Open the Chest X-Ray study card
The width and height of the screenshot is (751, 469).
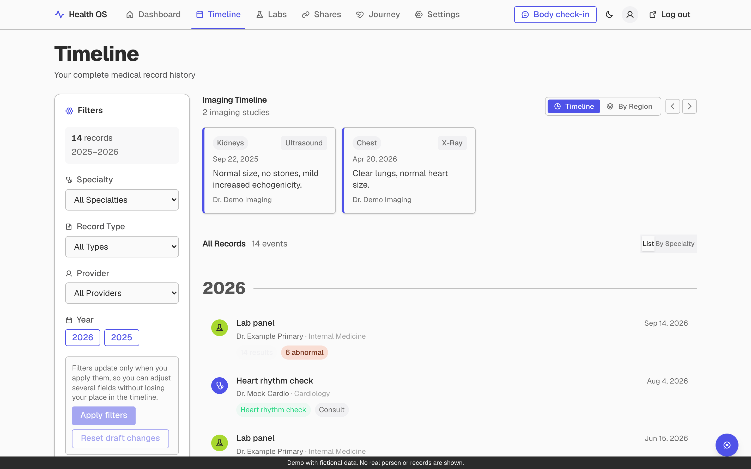pyautogui.click(x=409, y=170)
